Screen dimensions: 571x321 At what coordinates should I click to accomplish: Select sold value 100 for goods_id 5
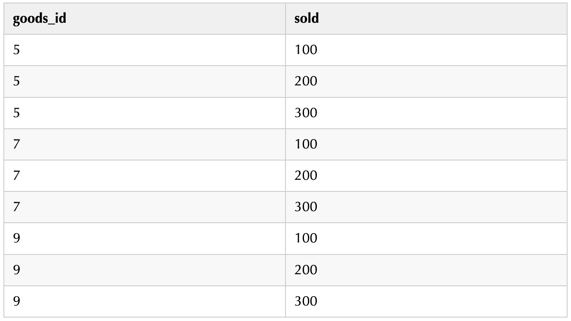point(306,50)
